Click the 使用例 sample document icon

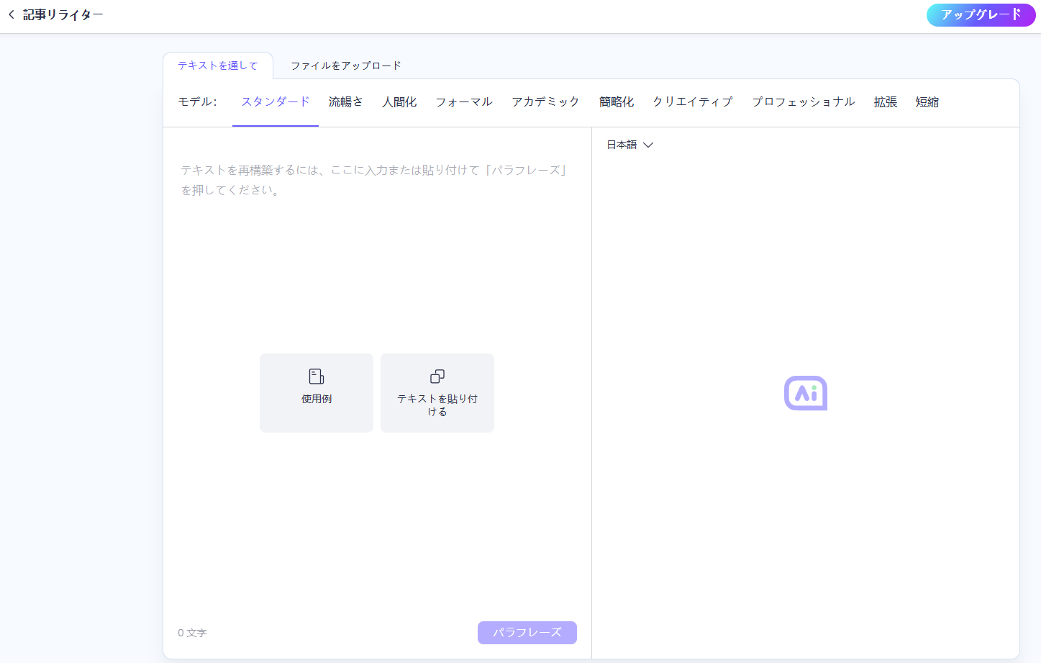(x=317, y=376)
